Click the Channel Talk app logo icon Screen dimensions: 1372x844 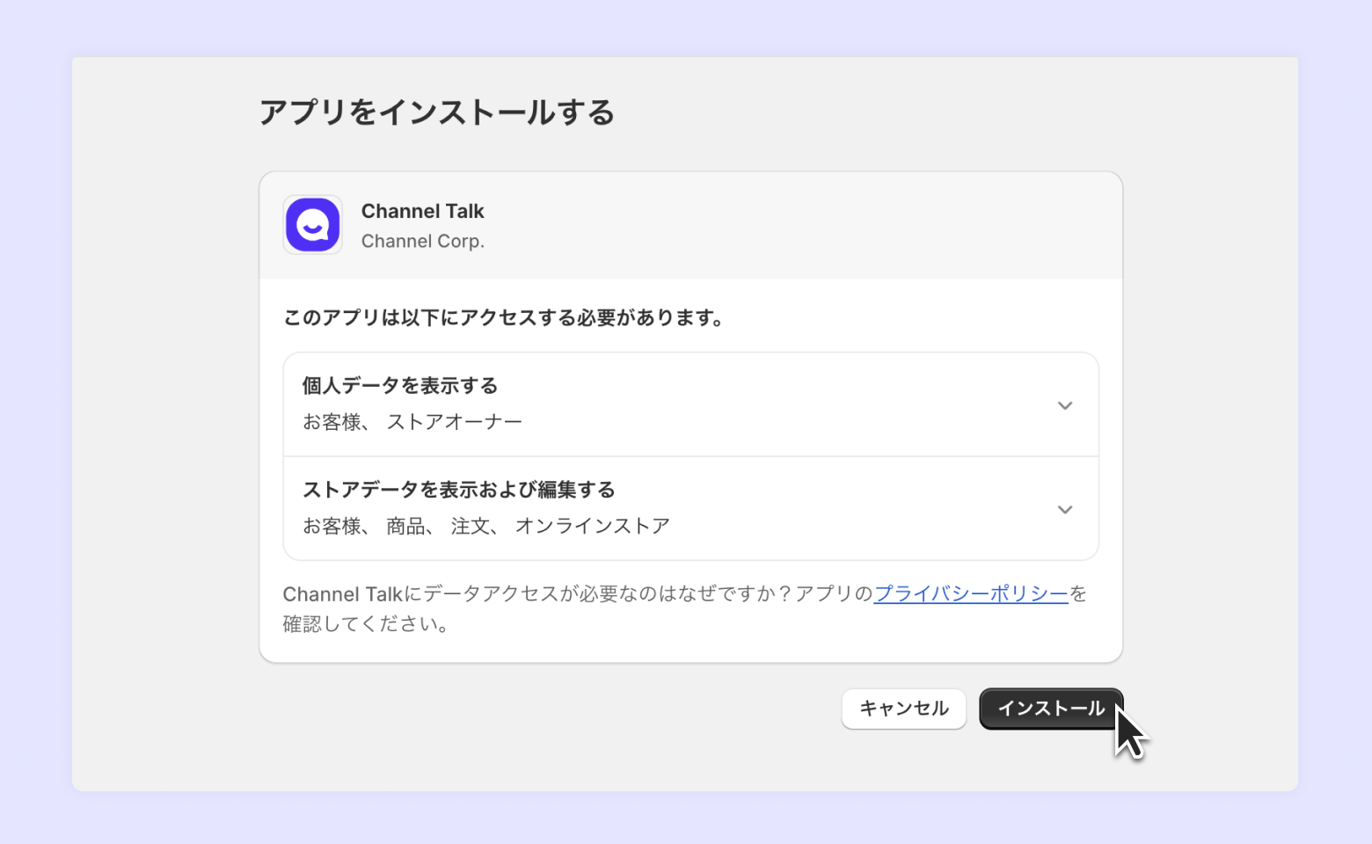pyautogui.click(x=312, y=225)
